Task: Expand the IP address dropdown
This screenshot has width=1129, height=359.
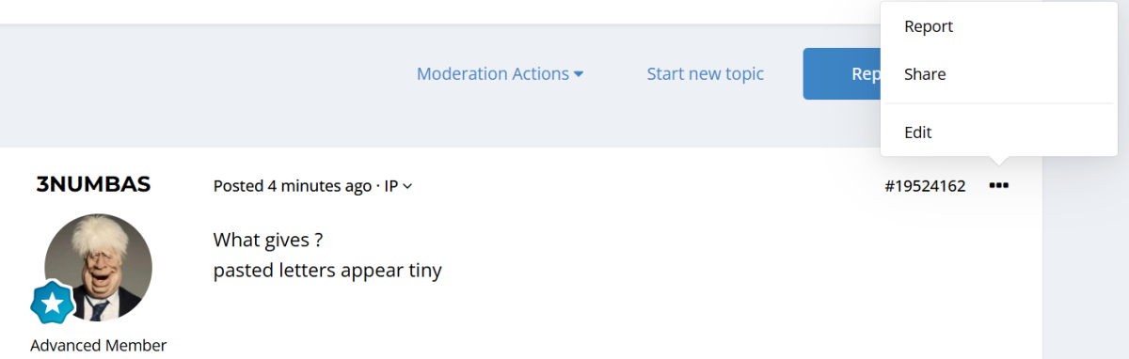Action: (398, 186)
